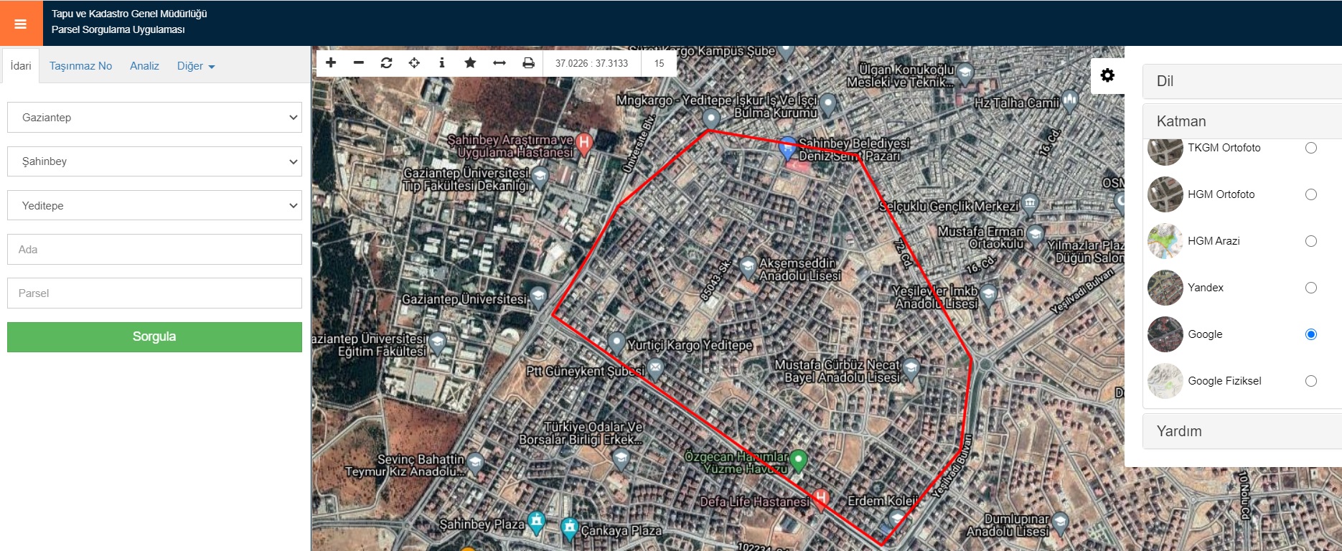This screenshot has height=551, width=1342.
Task: Click the zoom level 15 indicator
Action: pos(659,63)
